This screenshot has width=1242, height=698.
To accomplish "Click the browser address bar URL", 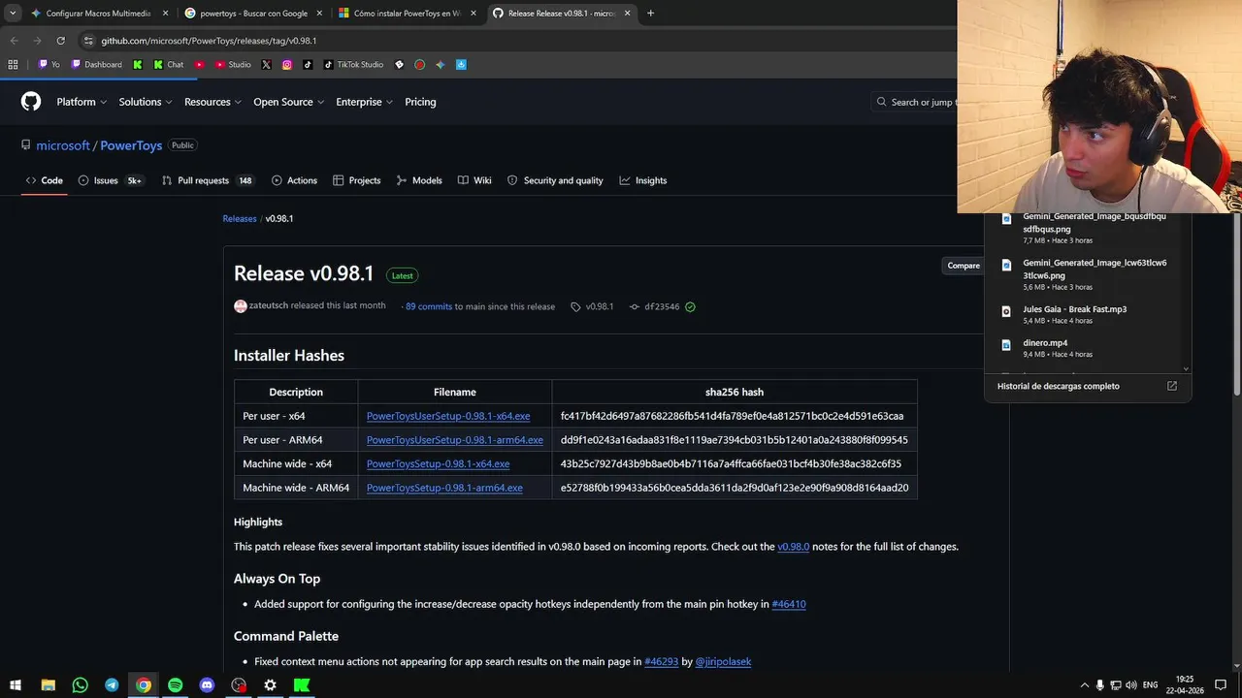I will pyautogui.click(x=209, y=41).
